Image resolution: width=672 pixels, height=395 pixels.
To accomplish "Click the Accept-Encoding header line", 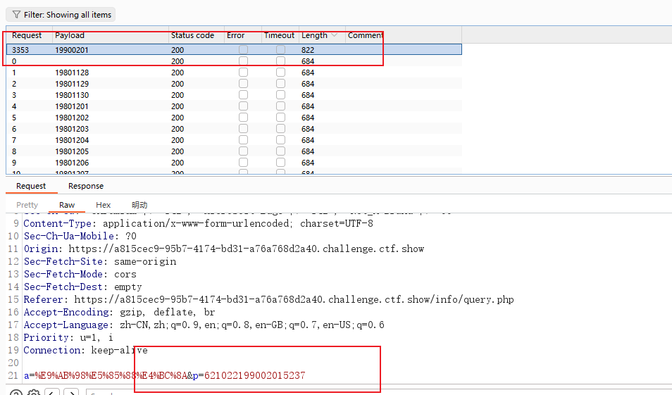I will coord(119,312).
